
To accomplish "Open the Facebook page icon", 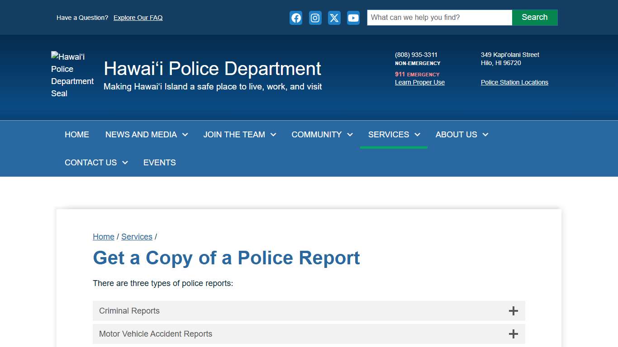I will 295,18.
